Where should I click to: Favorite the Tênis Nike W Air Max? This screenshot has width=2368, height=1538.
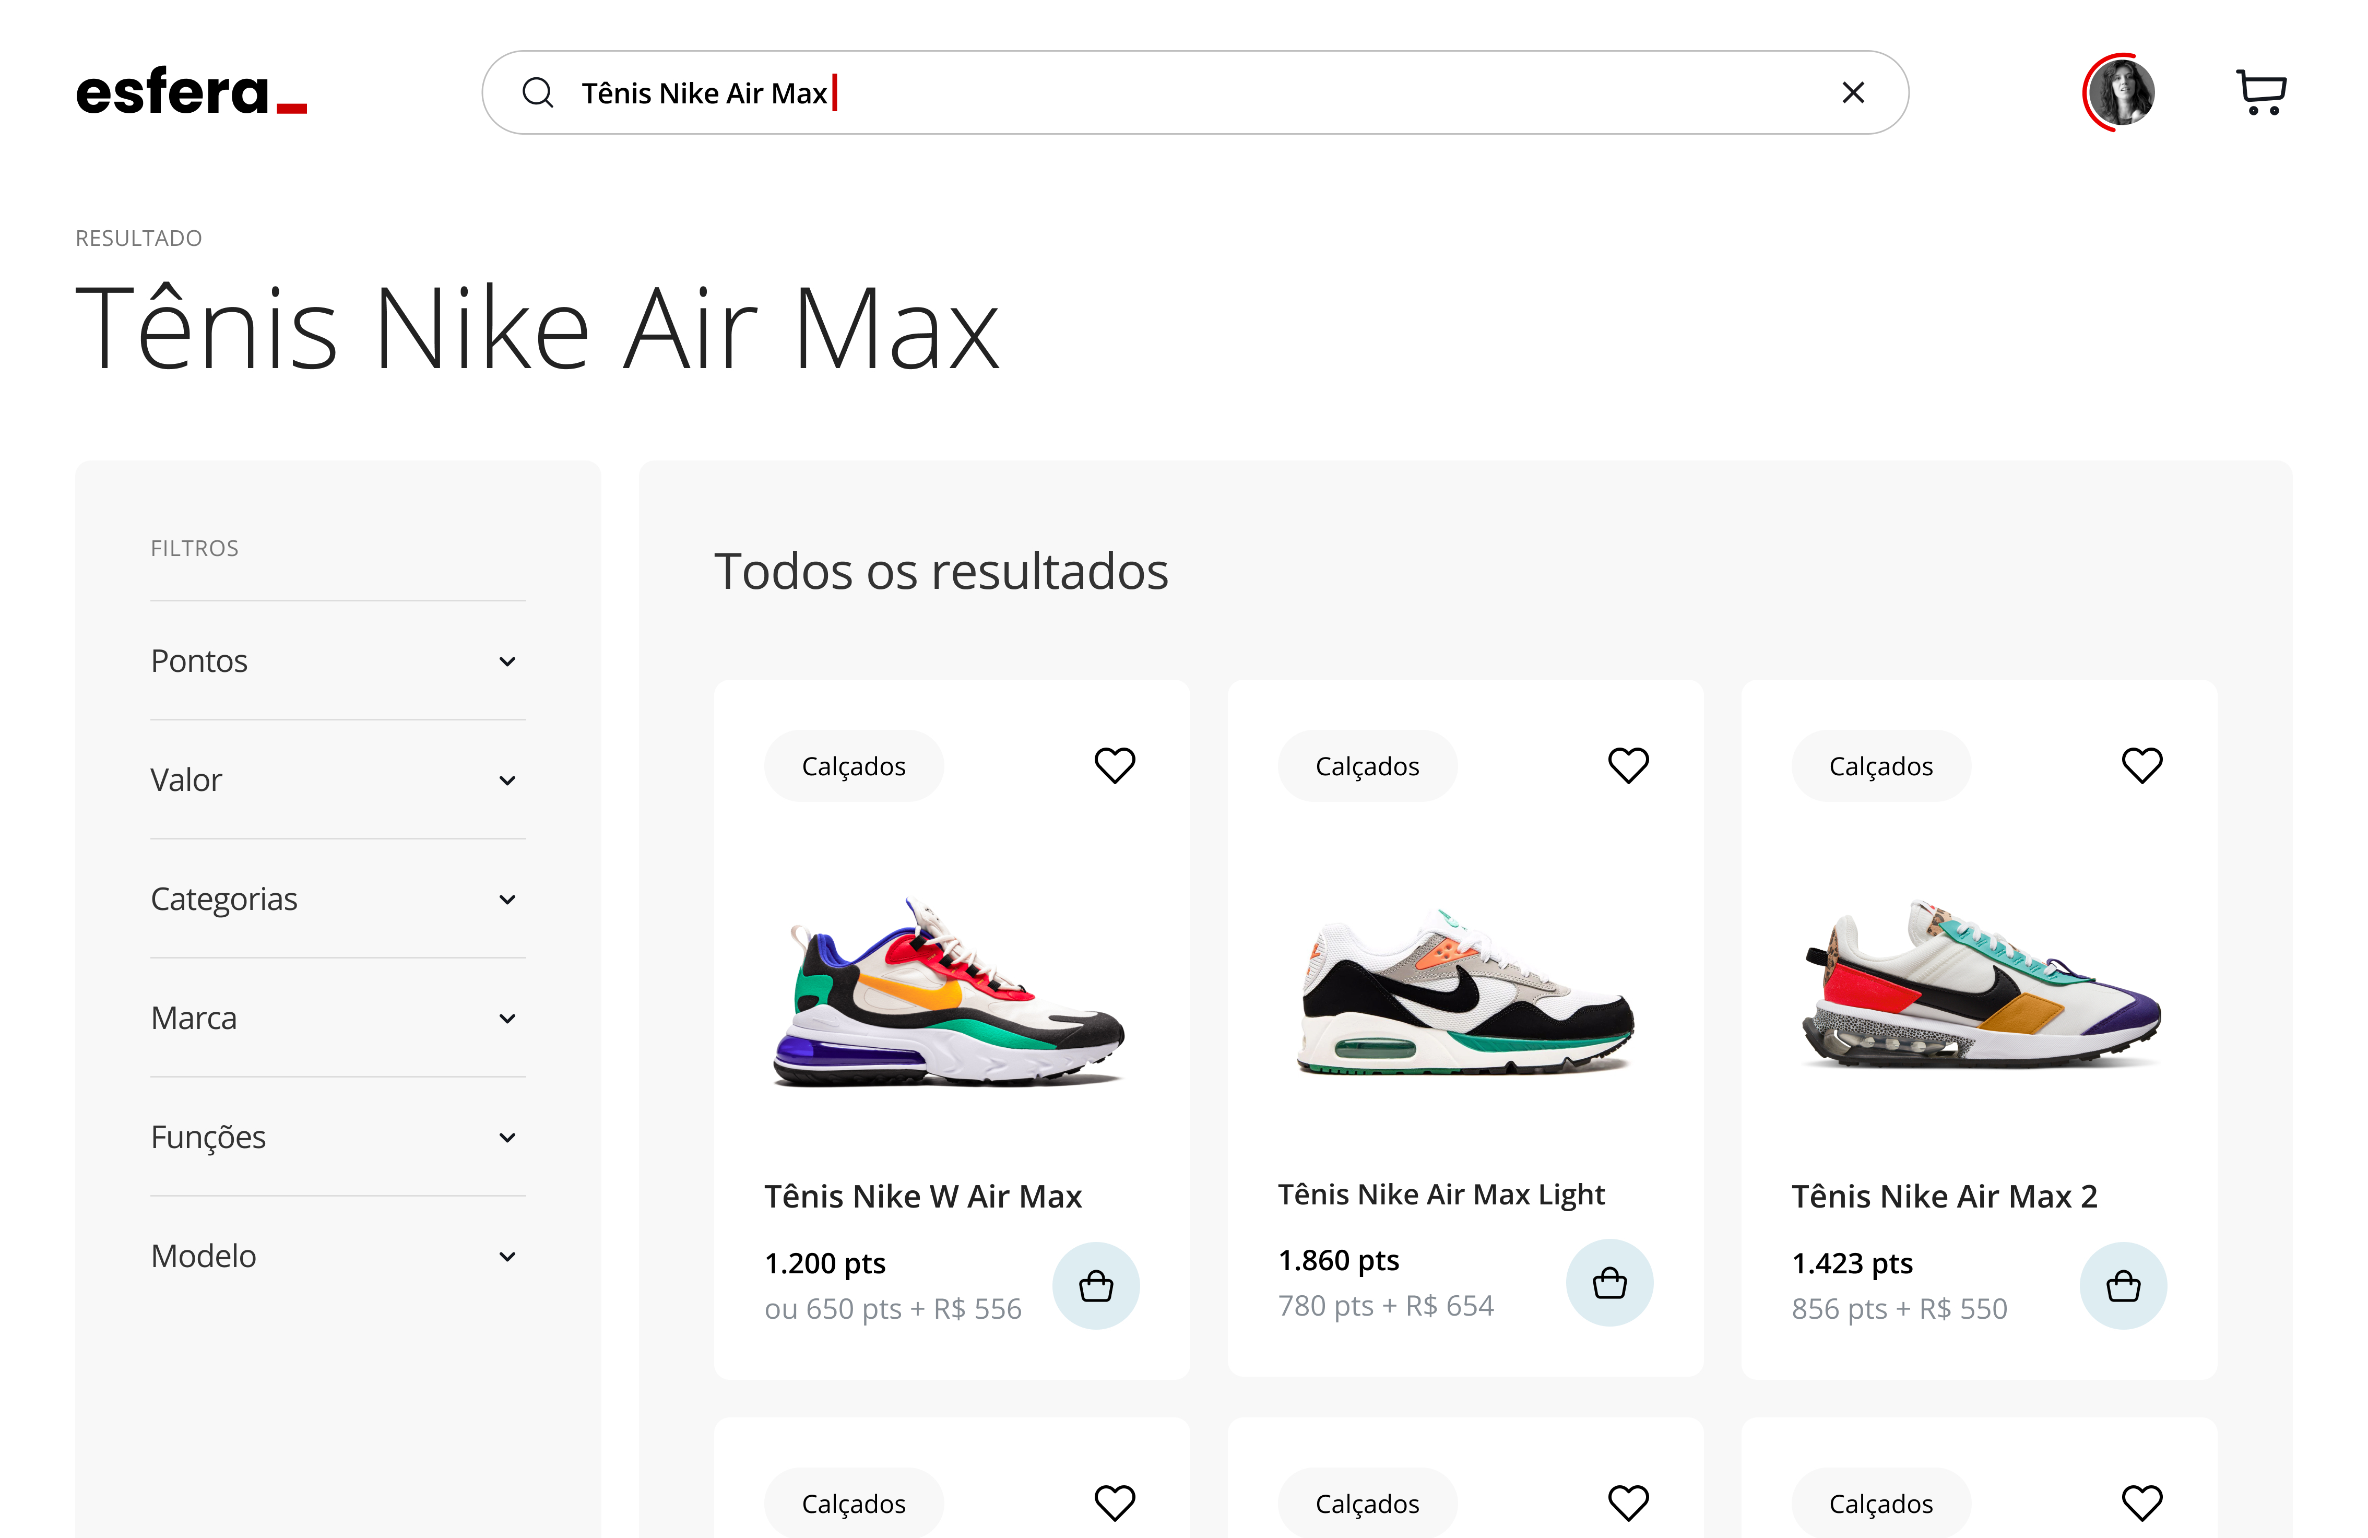point(1115,764)
